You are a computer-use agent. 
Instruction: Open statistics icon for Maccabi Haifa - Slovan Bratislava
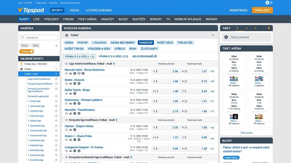click(x=71, y=74)
